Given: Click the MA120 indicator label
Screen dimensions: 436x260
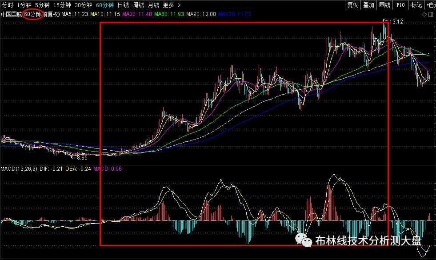Looking at the screenshot, I should [235, 14].
